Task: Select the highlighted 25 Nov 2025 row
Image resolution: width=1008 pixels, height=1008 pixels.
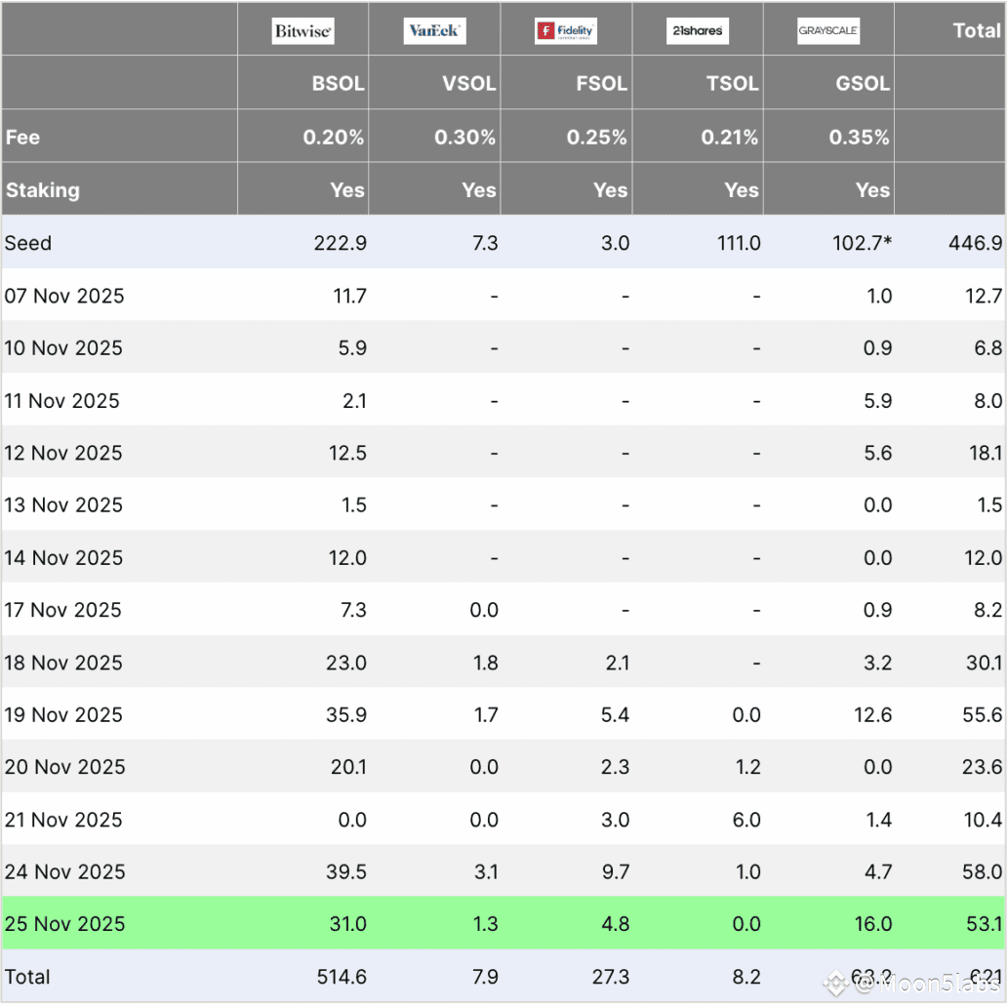Action: point(504,923)
